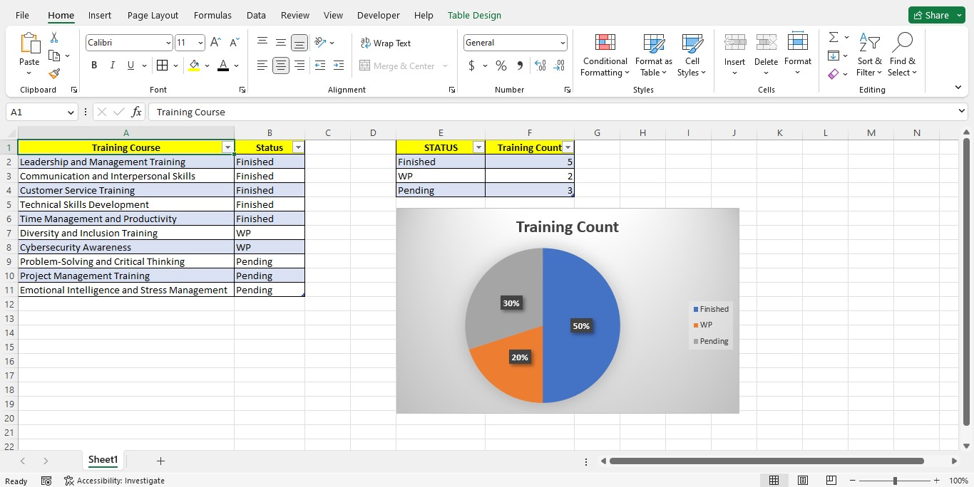This screenshot has width=974, height=487.
Task: Select the Format Painter icon
Action: point(53,73)
